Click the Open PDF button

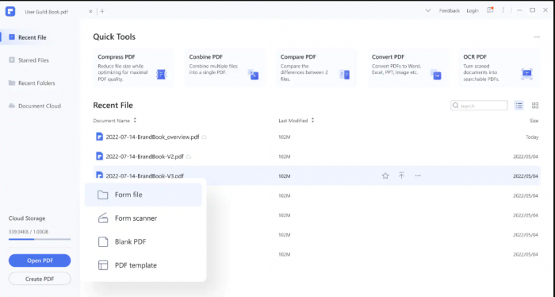pyautogui.click(x=40, y=260)
